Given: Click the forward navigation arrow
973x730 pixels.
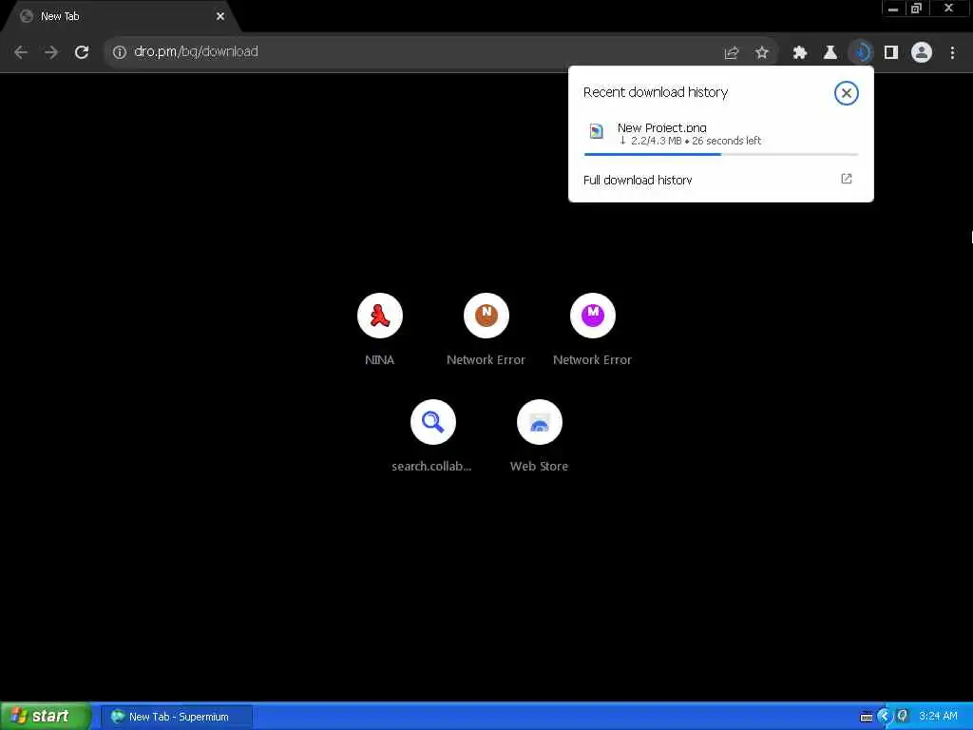Looking at the screenshot, I should pyautogui.click(x=51, y=52).
